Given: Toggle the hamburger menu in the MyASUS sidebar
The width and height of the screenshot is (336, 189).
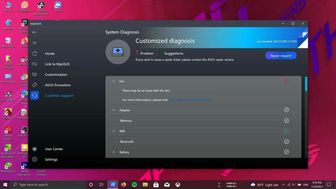Looking at the screenshot, I should (34, 43).
